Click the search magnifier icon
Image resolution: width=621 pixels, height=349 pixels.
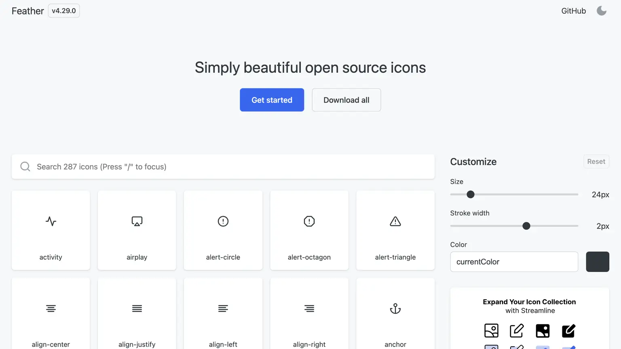(x=25, y=166)
